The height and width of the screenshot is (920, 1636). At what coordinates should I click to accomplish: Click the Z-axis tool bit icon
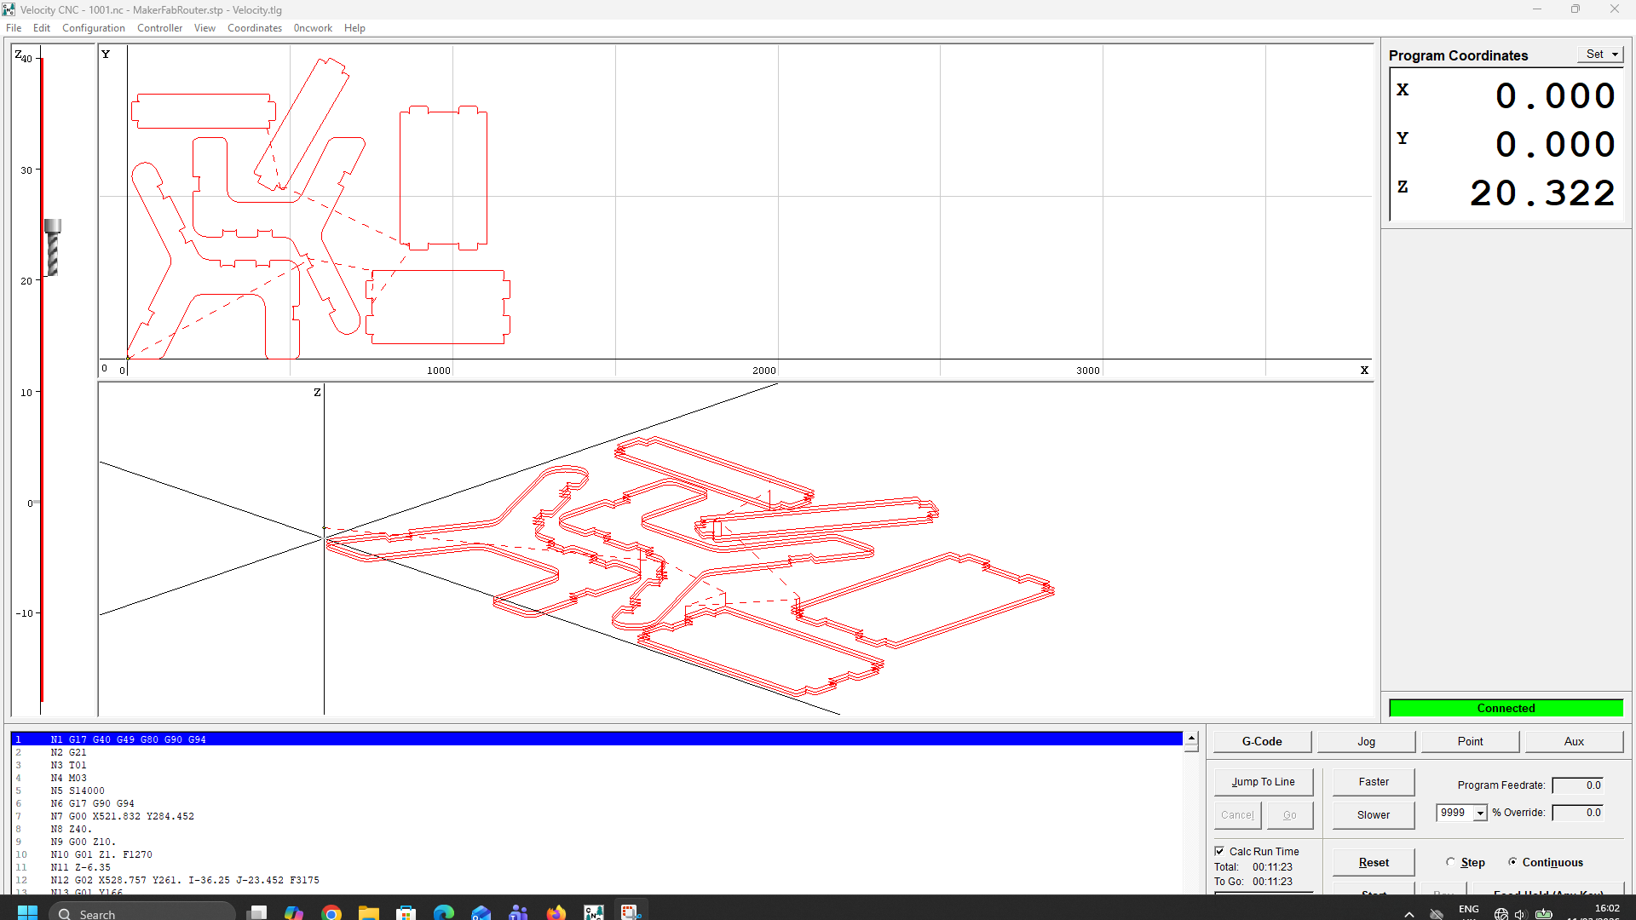(53, 248)
